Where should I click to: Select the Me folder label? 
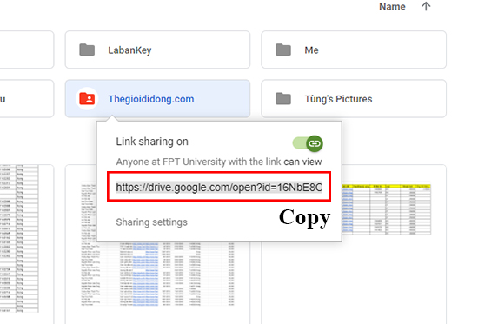[x=311, y=50]
